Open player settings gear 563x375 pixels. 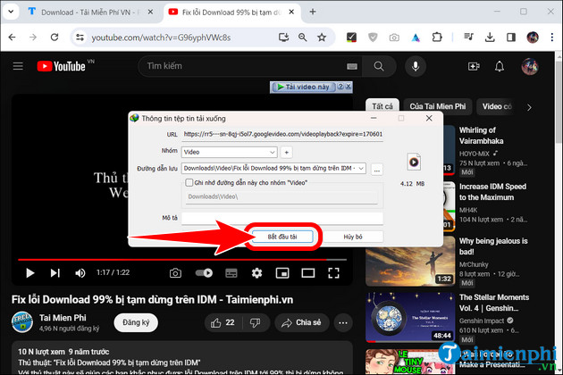tap(256, 273)
